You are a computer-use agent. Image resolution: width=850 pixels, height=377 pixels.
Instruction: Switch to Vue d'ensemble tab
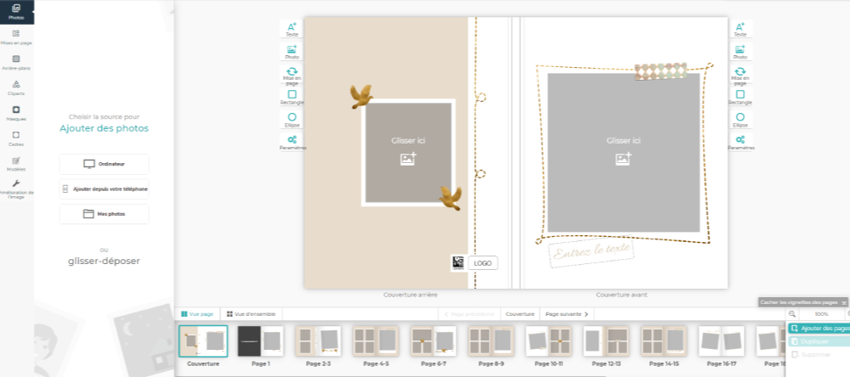(251, 313)
